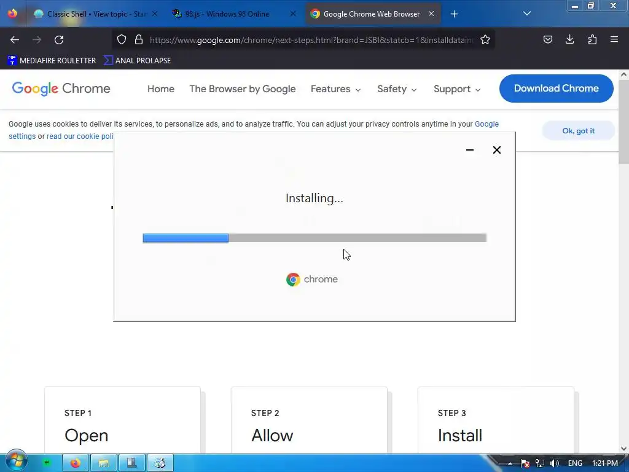Go back with the browser back arrow
The height and width of the screenshot is (472, 629).
15,39
